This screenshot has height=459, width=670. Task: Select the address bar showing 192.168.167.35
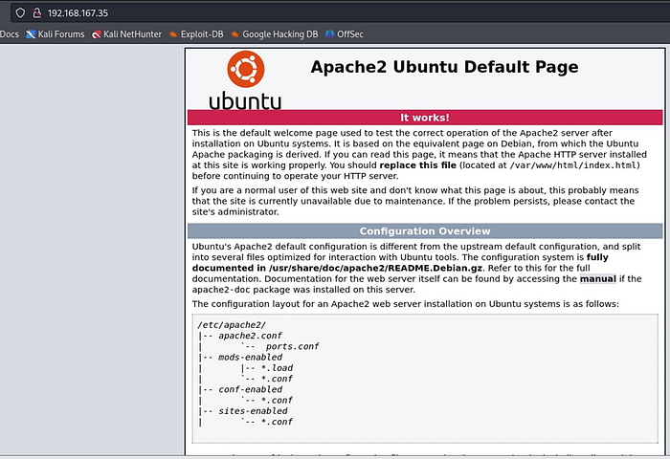click(x=342, y=13)
